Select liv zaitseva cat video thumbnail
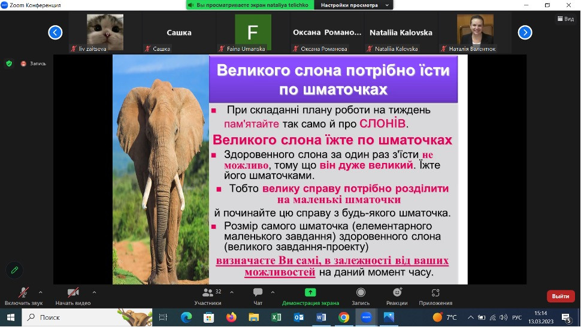 coord(105,33)
